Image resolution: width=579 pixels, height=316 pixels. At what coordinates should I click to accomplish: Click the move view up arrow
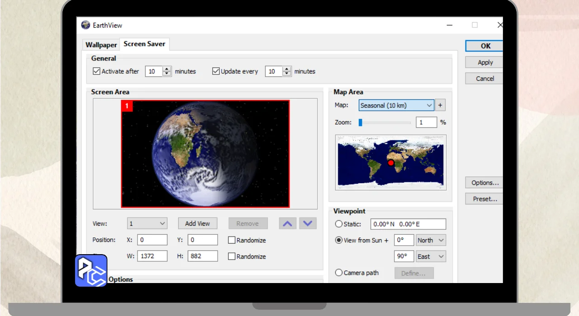click(288, 223)
